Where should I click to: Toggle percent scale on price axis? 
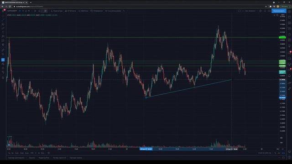(275, 153)
